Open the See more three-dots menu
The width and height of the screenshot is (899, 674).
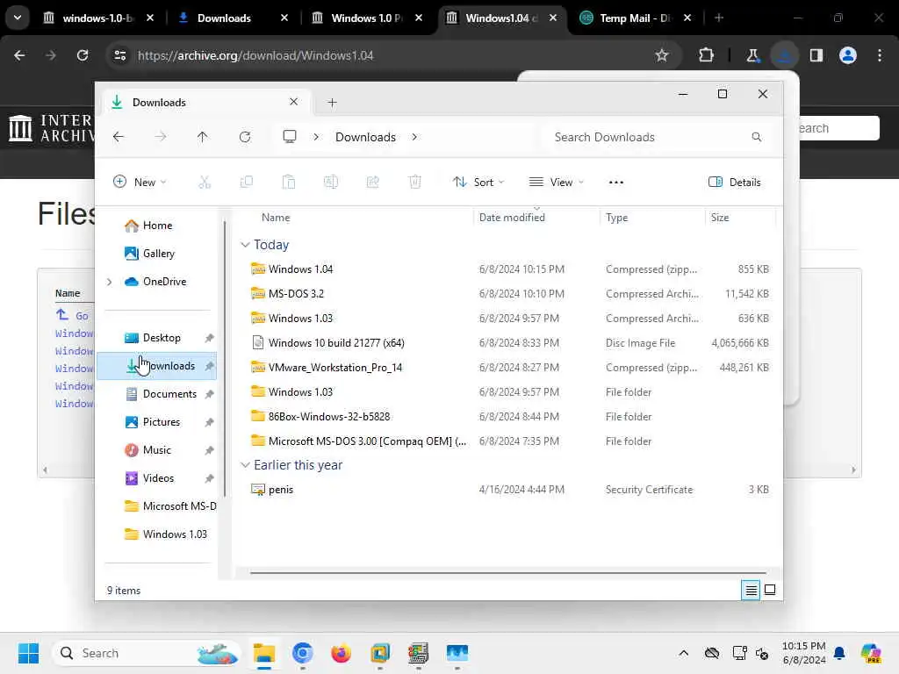tap(615, 183)
